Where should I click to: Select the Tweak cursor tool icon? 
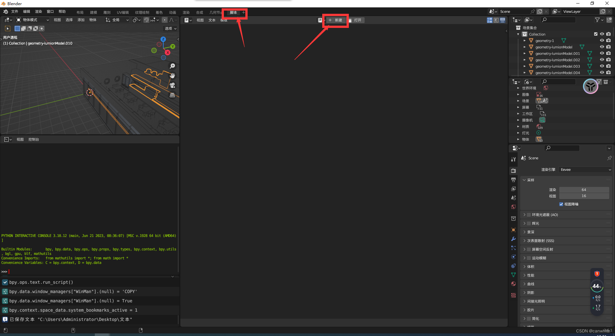(8, 29)
